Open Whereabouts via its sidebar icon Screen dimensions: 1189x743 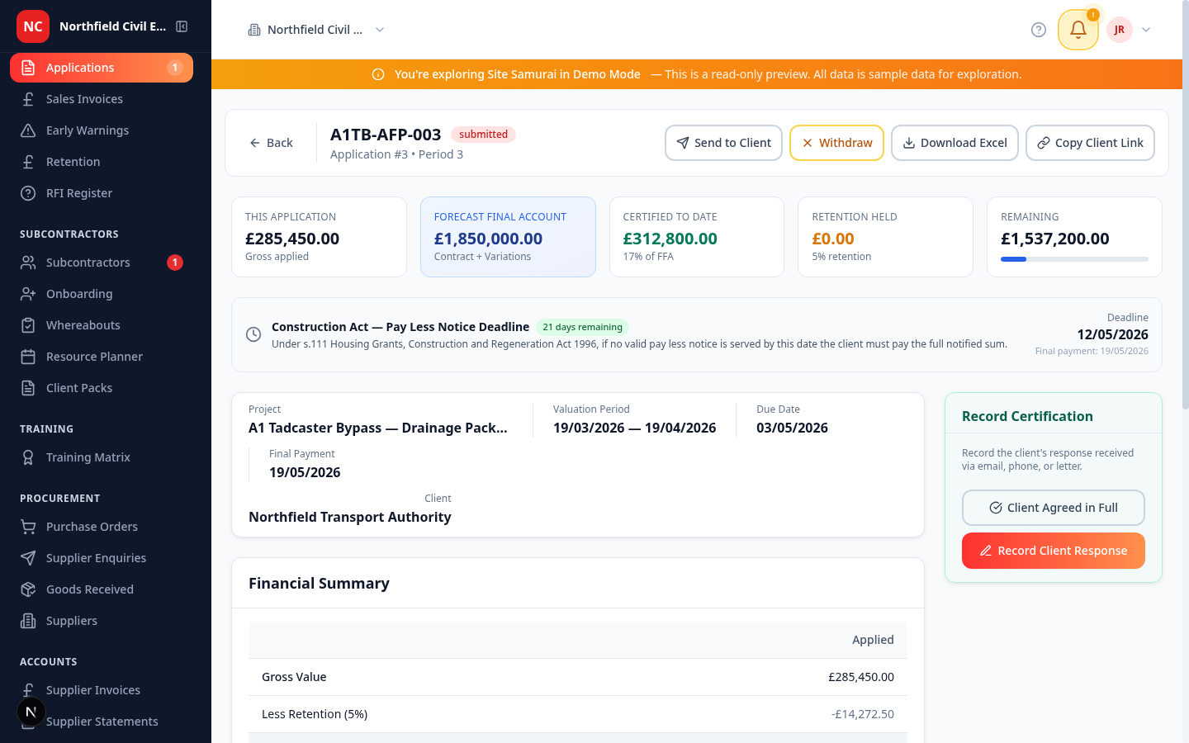pyautogui.click(x=28, y=324)
